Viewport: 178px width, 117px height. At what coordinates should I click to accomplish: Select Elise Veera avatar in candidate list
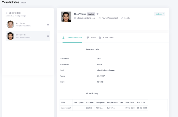(x=10, y=36)
